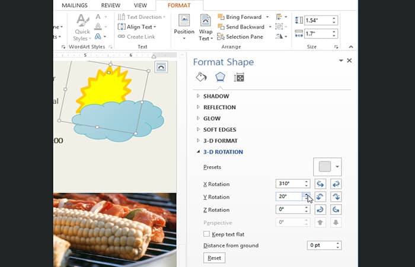The width and height of the screenshot is (415, 267).
Task: Expand the GLOW section
Action: 212,119
